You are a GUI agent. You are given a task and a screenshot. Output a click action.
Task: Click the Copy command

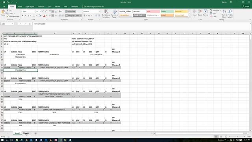[x=10, y=13]
